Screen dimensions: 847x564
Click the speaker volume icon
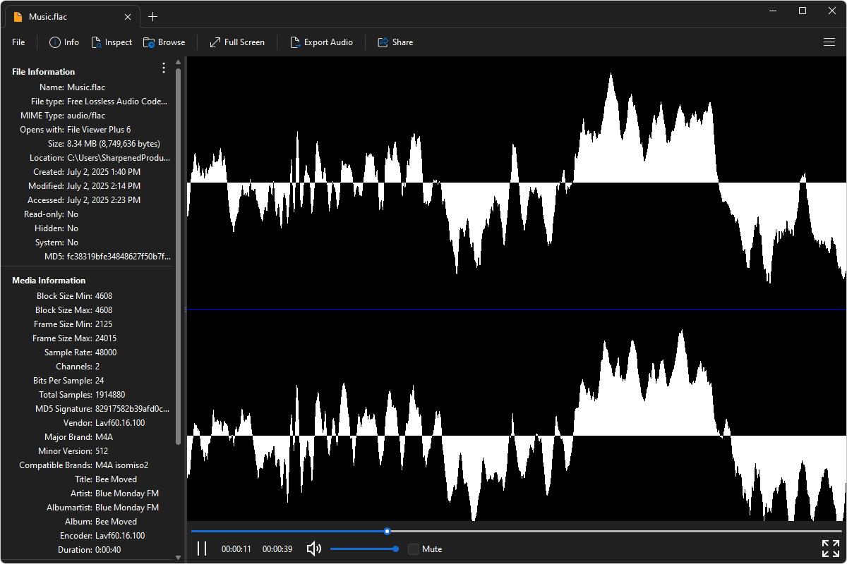click(314, 548)
